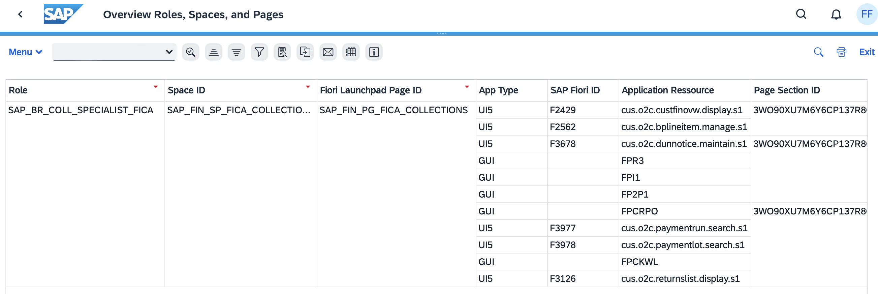Click the Information icon in the toolbar
The image size is (878, 294).
374,52
